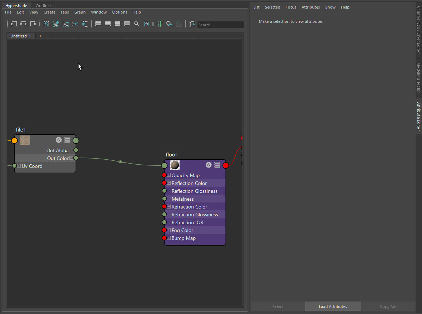
Task: Click the Load Attributes button
Action: click(333, 307)
